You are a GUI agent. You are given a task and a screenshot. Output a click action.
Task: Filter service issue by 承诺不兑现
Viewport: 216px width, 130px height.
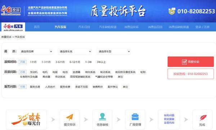pos(81,87)
